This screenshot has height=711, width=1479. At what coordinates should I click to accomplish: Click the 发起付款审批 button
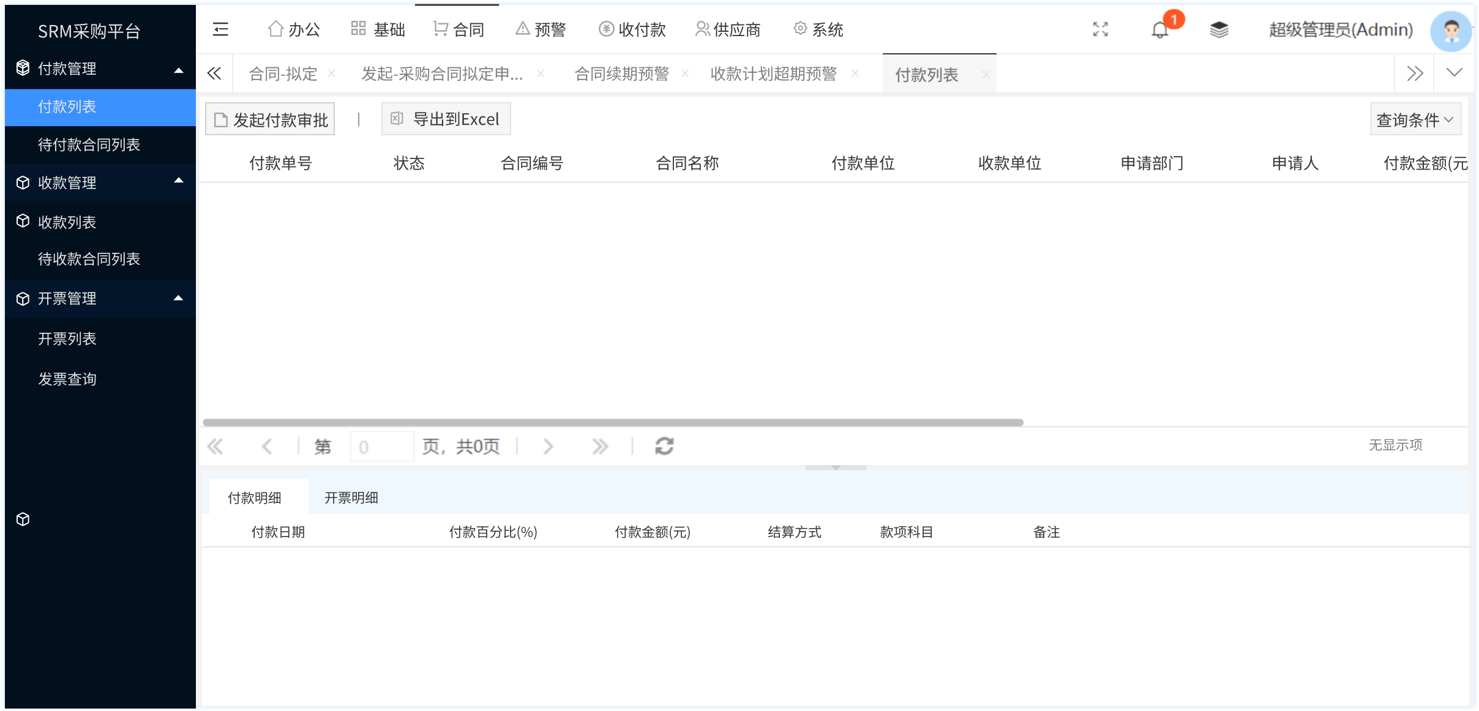coord(270,120)
